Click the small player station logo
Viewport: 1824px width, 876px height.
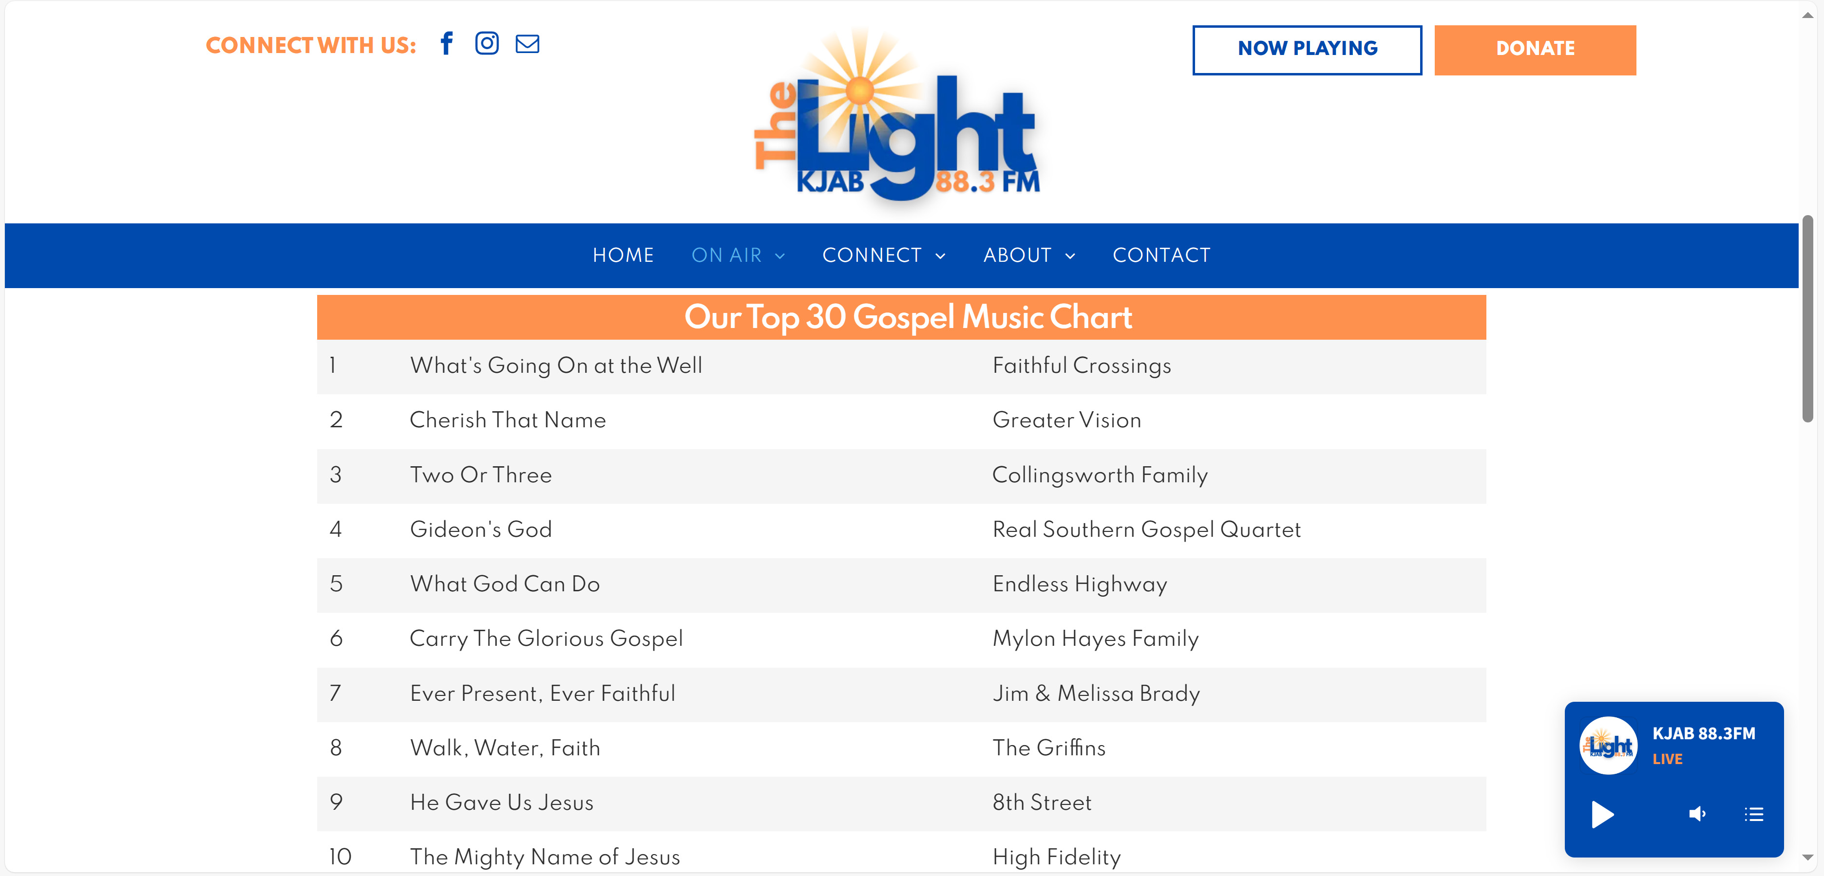tap(1608, 745)
